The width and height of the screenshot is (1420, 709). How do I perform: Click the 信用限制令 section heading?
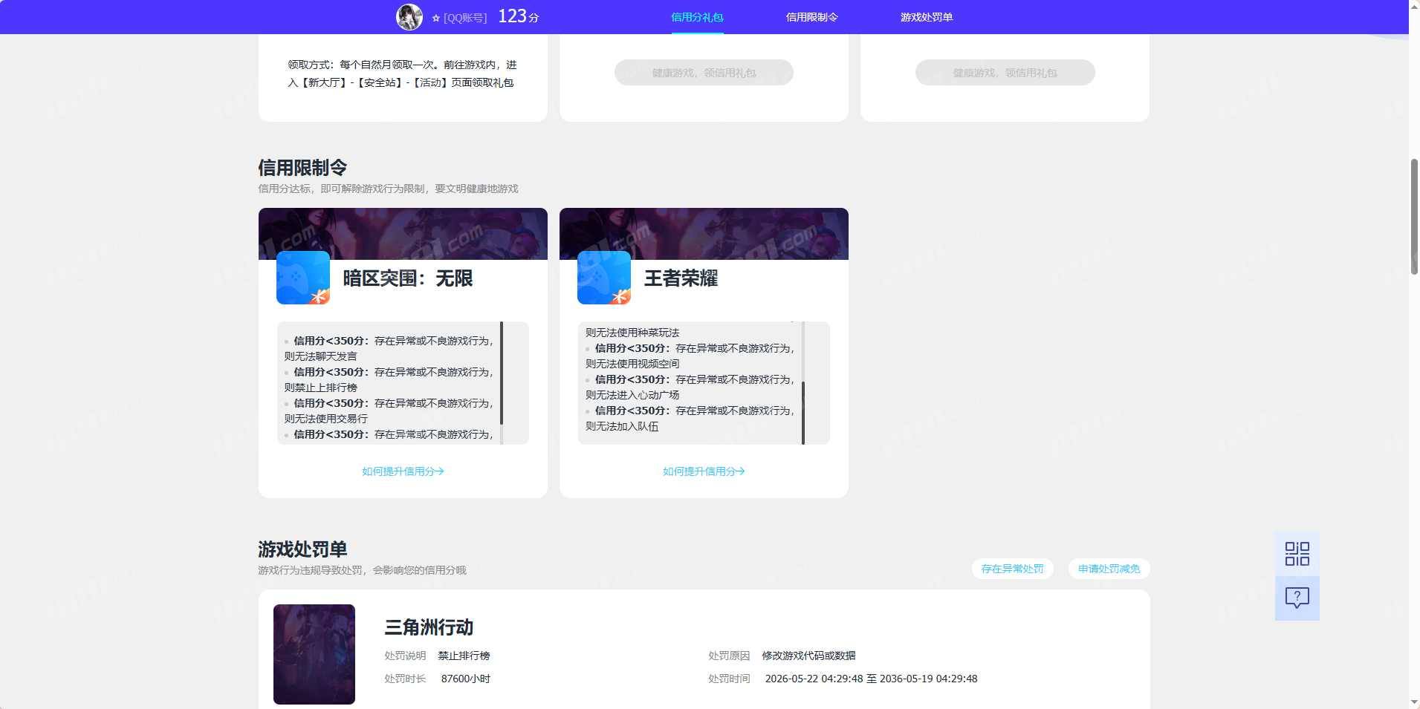coord(302,168)
